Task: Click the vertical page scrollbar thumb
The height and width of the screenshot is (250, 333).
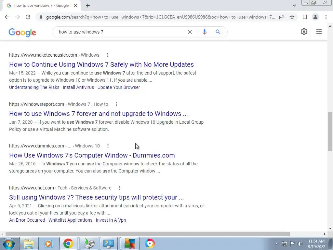Action: click(330, 132)
